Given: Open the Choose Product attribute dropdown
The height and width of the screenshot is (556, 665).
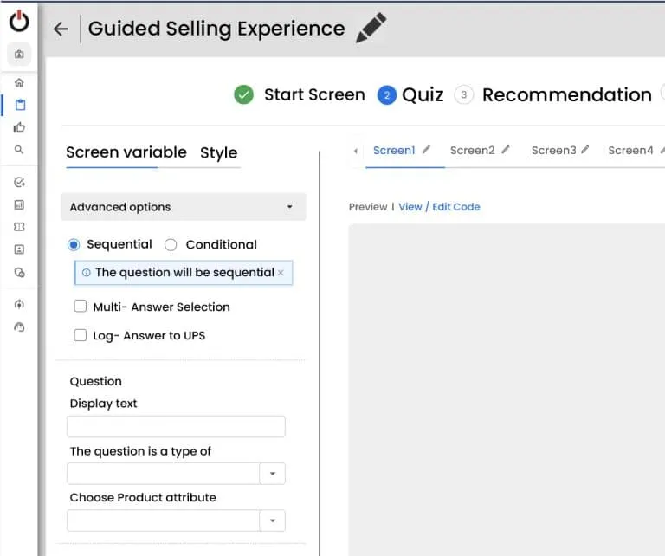Looking at the screenshot, I should 272,520.
